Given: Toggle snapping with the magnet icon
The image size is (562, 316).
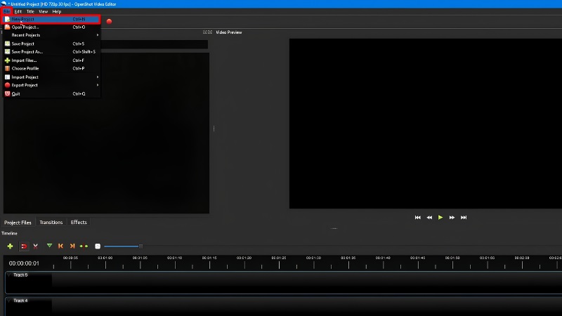Looking at the screenshot, I should click(x=24, y=246).
